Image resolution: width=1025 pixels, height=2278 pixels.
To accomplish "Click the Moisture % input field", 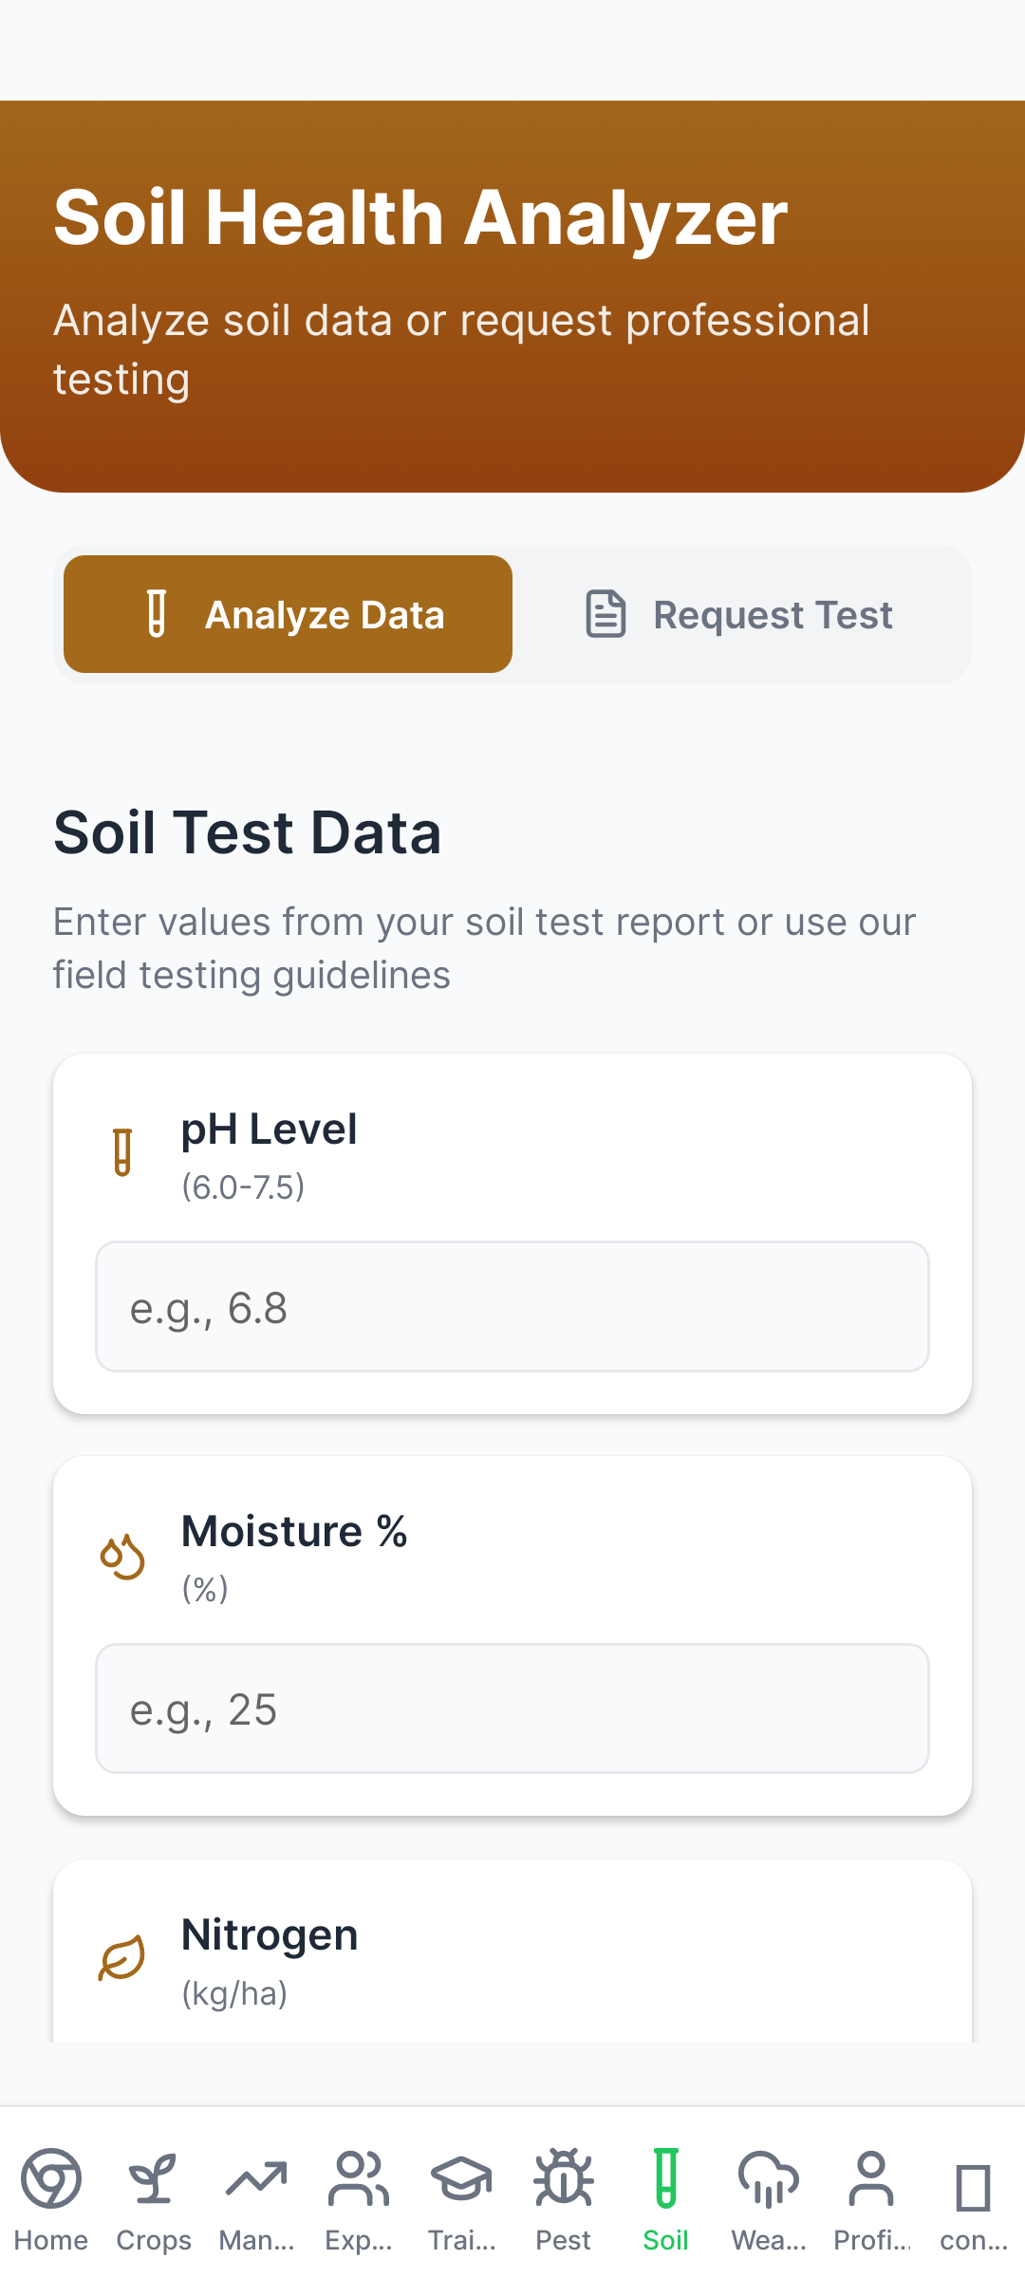I will pyautogui.click(x=512, y=1708).
